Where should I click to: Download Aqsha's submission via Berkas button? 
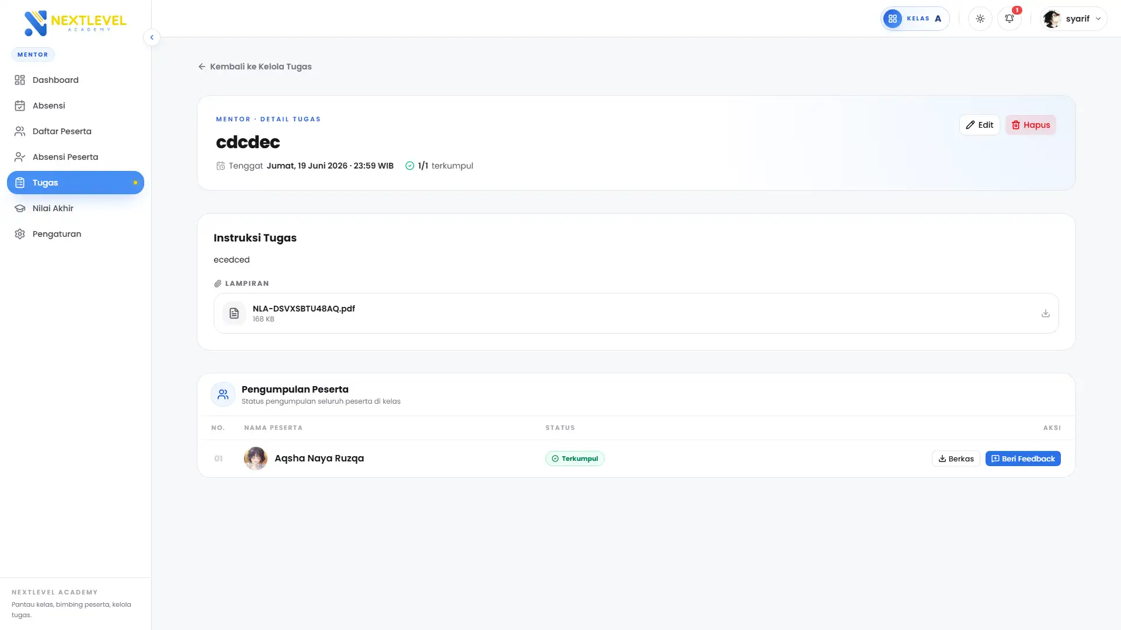[956, 459]
